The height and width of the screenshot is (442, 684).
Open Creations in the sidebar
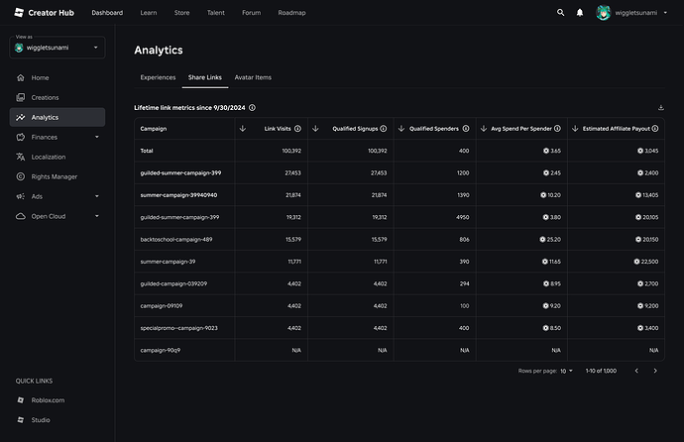pyautogui.click(x=45, y=97)
